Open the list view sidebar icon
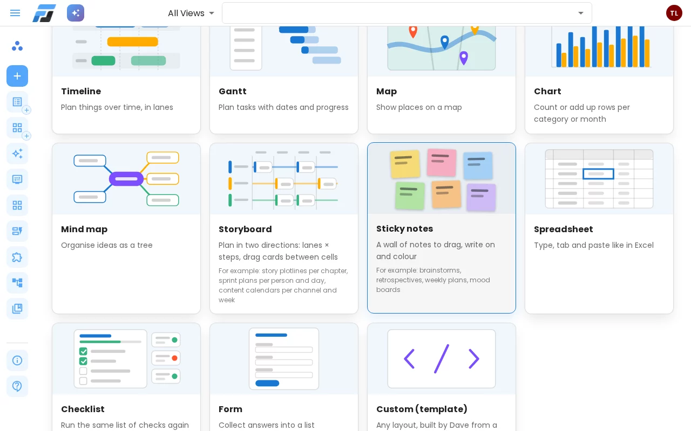The height and width of the screenshot is (431, 691). point(17,102)
